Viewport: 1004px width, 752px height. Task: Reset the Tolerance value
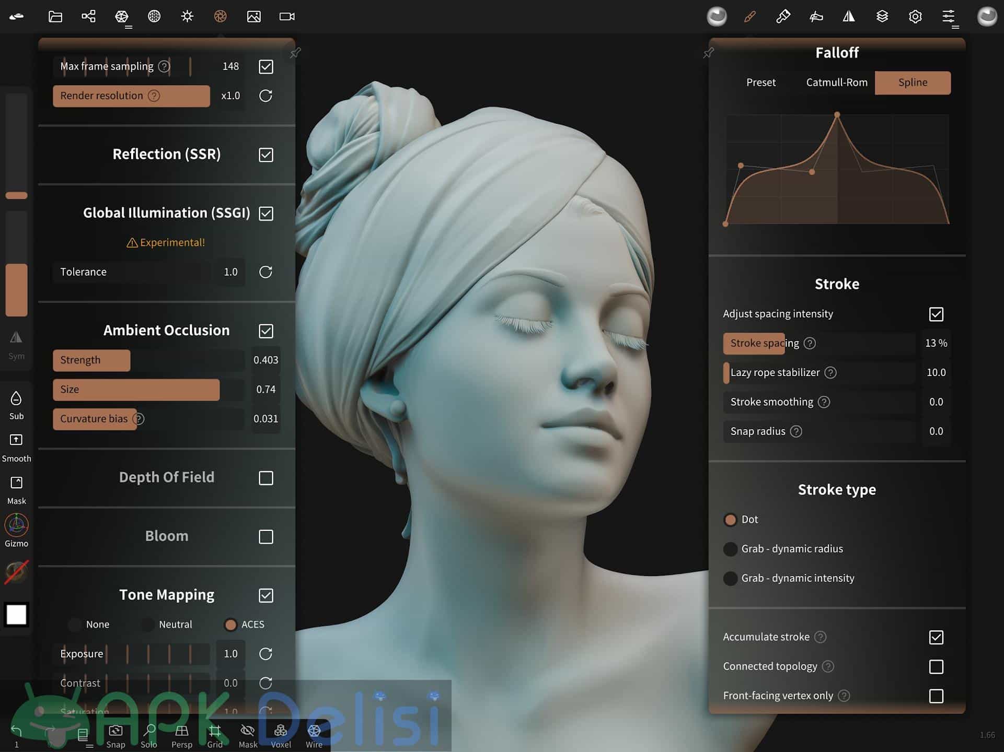pyautogui.click(x=266, y=272)
